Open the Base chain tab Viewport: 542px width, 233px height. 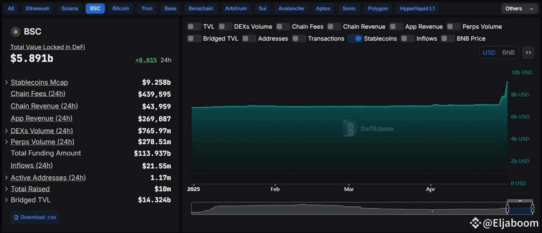(171, 8)
